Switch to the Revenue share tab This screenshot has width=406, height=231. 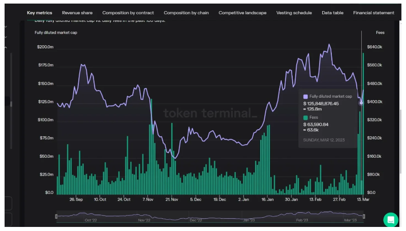click(77, 13)
